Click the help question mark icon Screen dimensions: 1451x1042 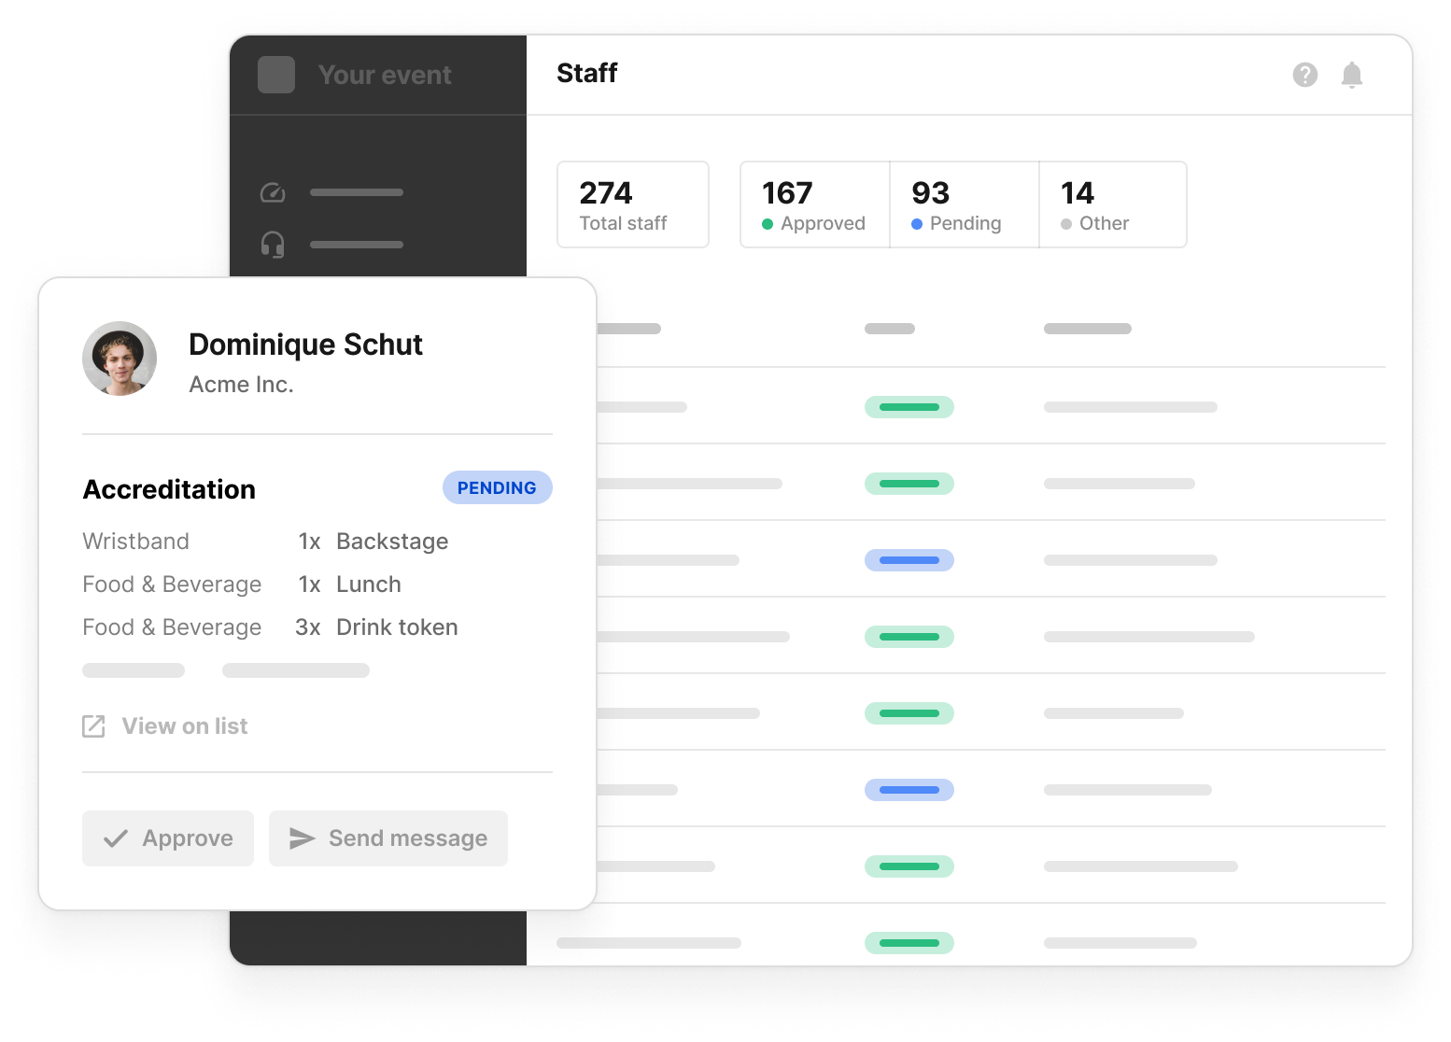point(1304,75)
